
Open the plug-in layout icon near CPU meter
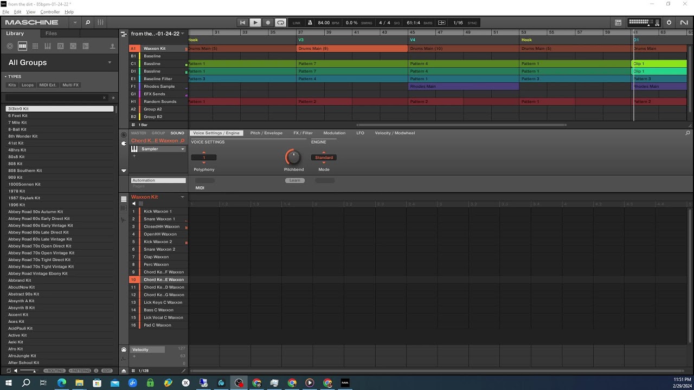pos(618,22)
